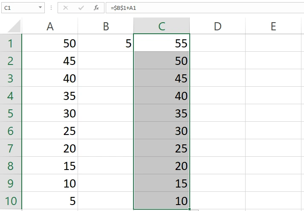Click the fill handle at C10 corner
The height and width of the screenshot is (211, 304).
(189, 209)
